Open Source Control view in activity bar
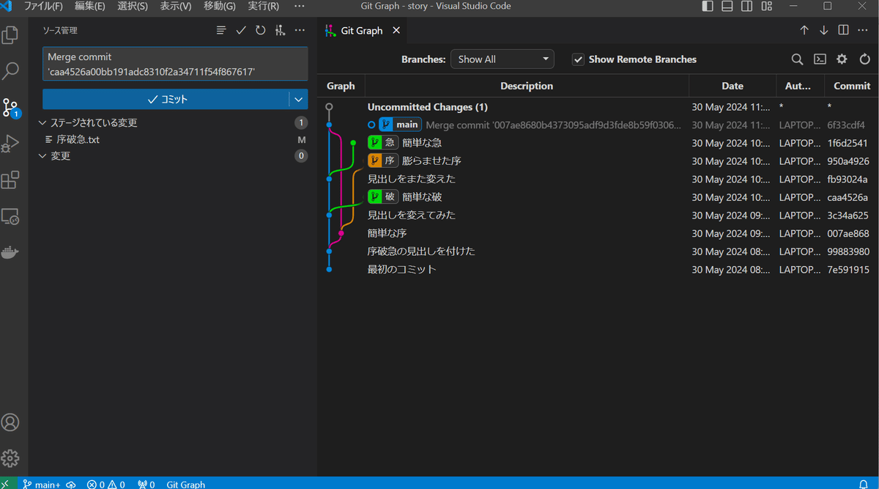Viewport: 879px width, 489px height. pyautogui.click(x=10, y=108)
